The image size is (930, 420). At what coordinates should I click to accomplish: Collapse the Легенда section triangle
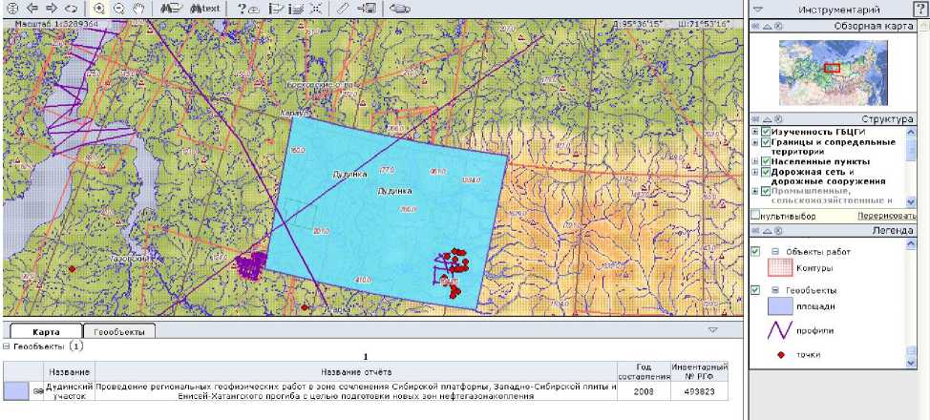pyautogui.click(x=767, y=230)
